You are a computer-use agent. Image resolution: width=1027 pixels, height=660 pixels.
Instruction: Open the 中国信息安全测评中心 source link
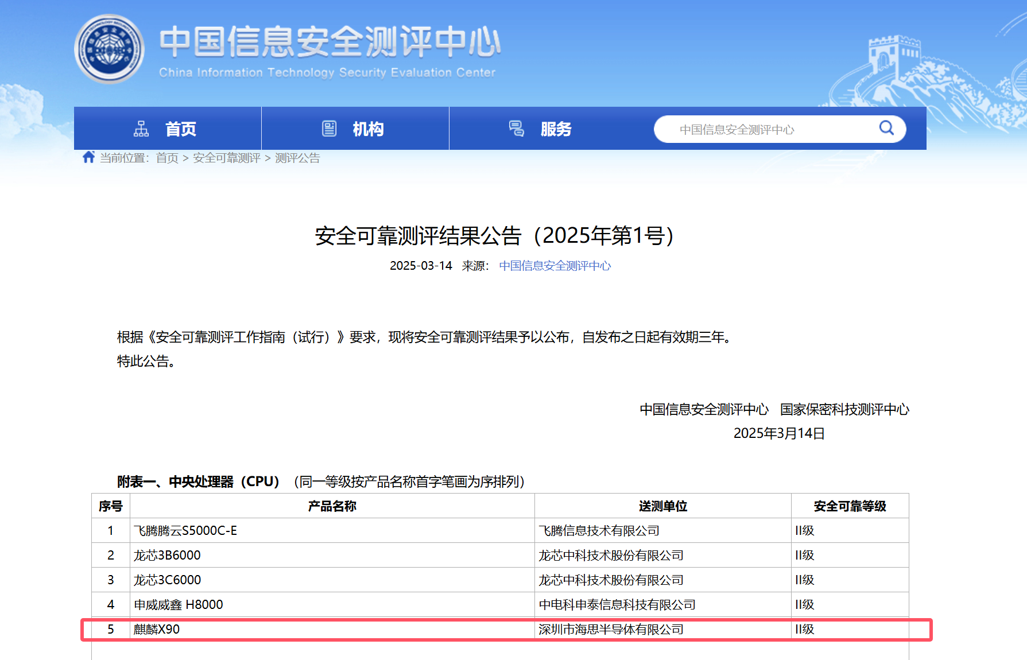555,266
